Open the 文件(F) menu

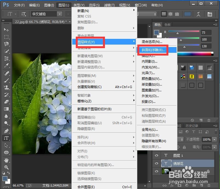[x=19, y=5]
